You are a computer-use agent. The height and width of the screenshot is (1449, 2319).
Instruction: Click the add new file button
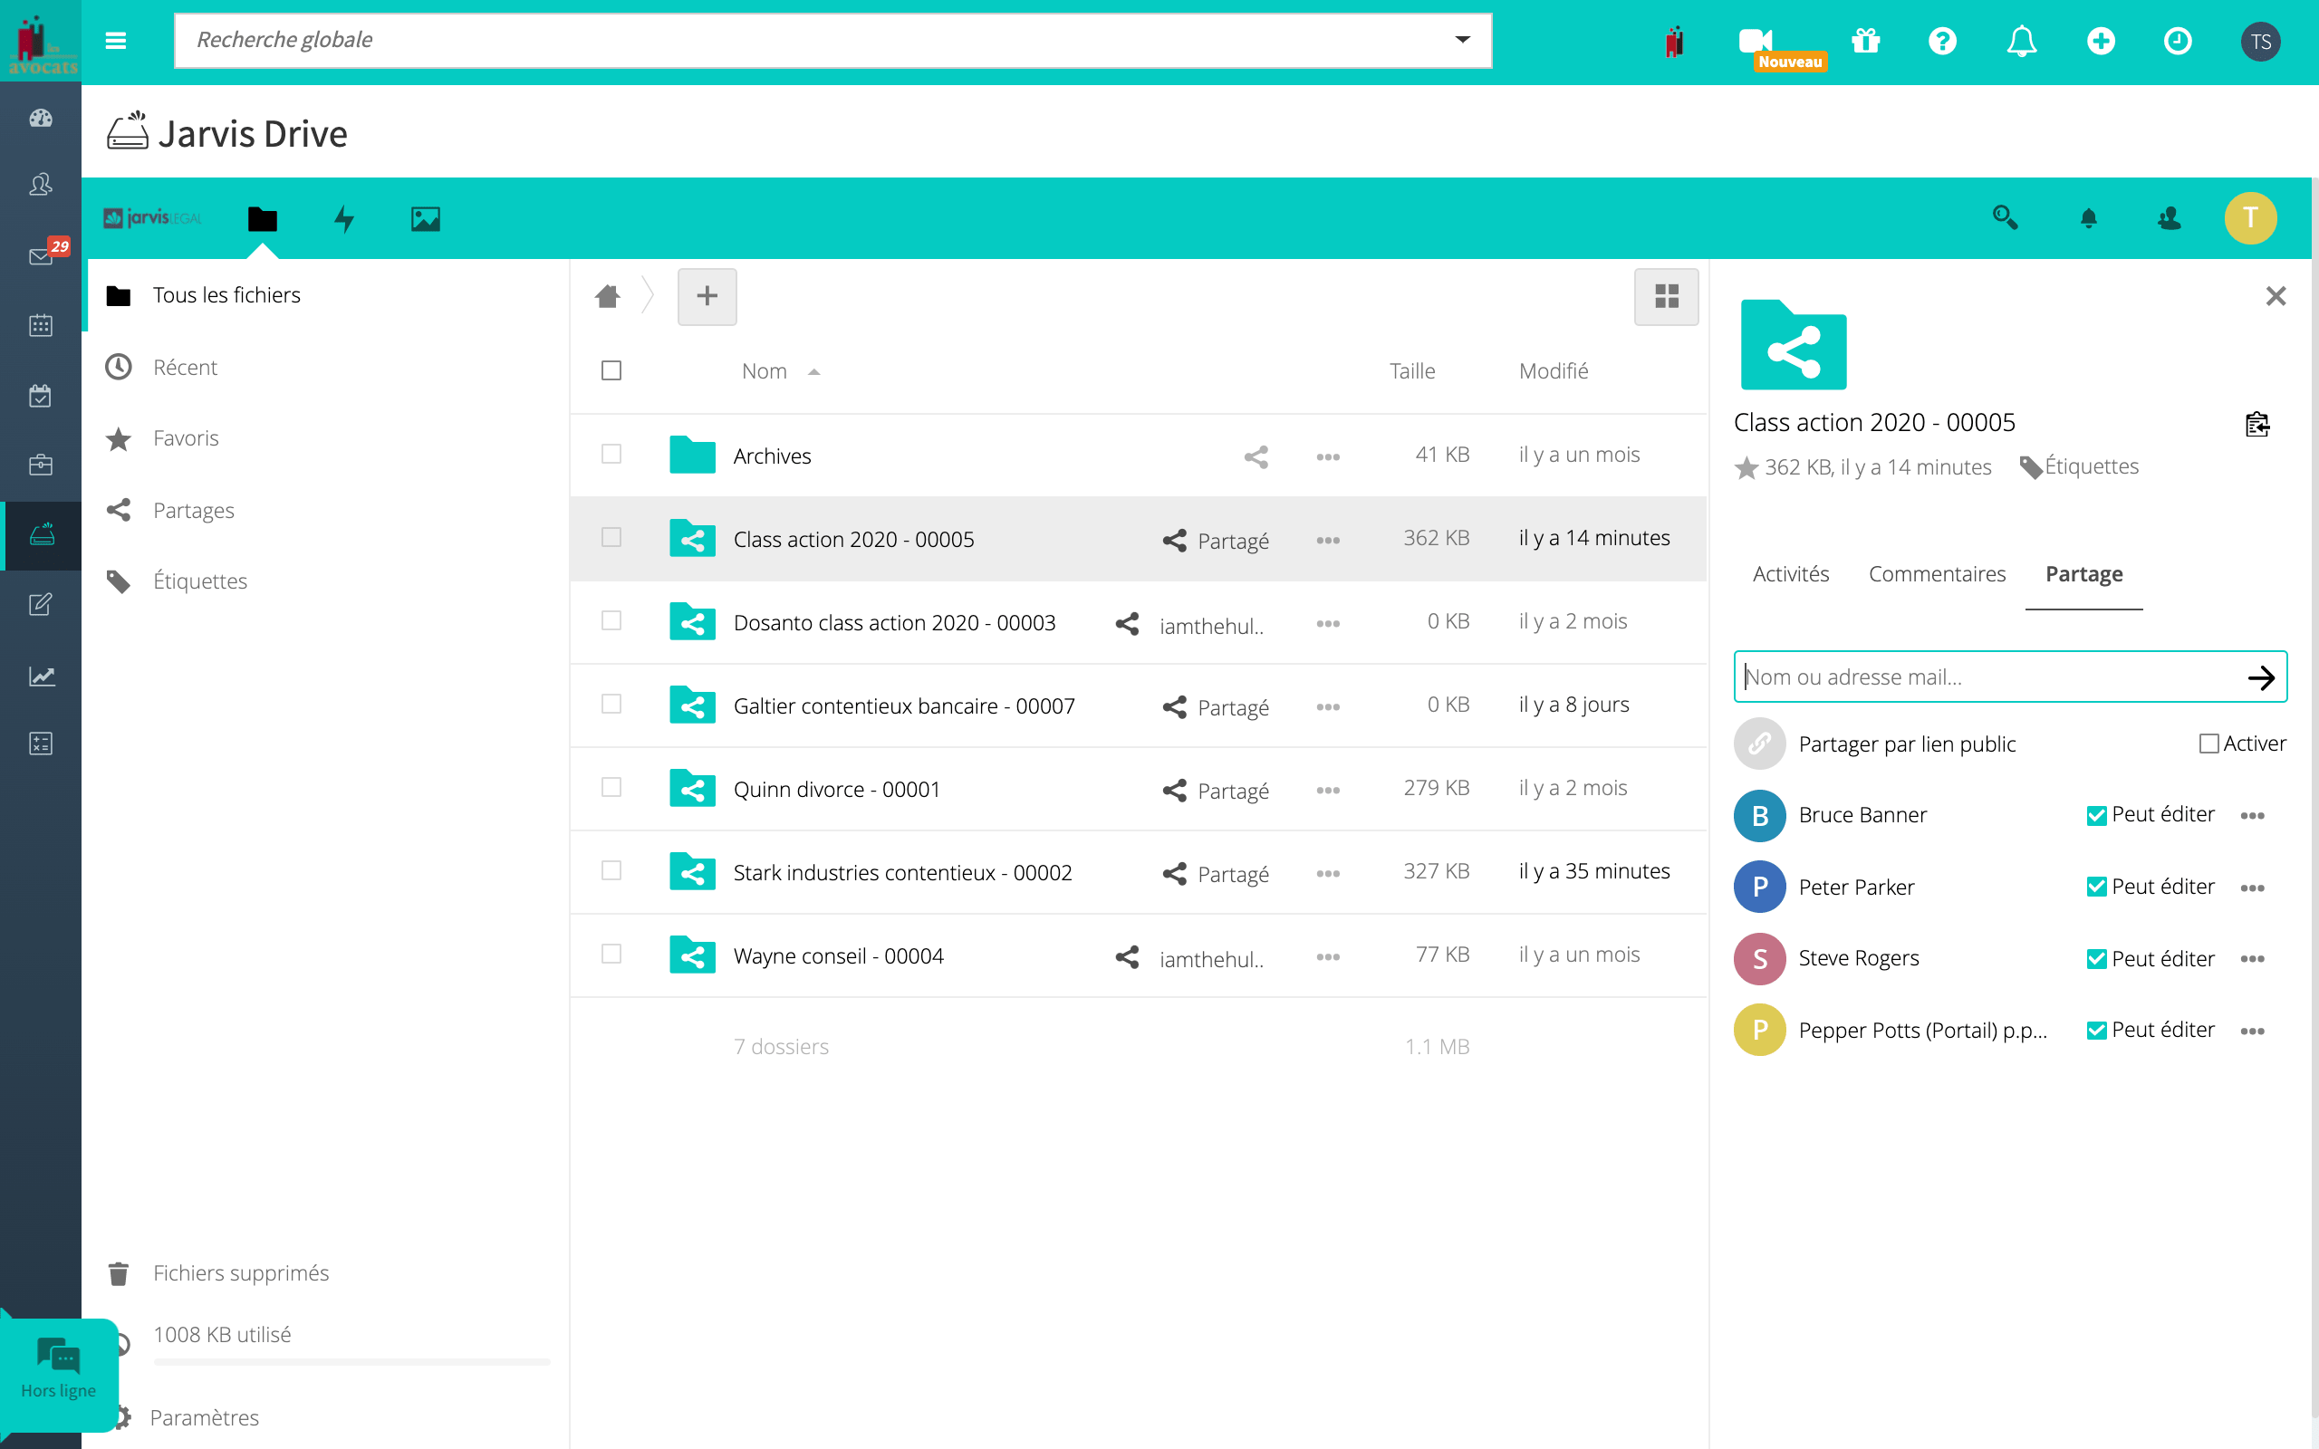click(707, 295)
